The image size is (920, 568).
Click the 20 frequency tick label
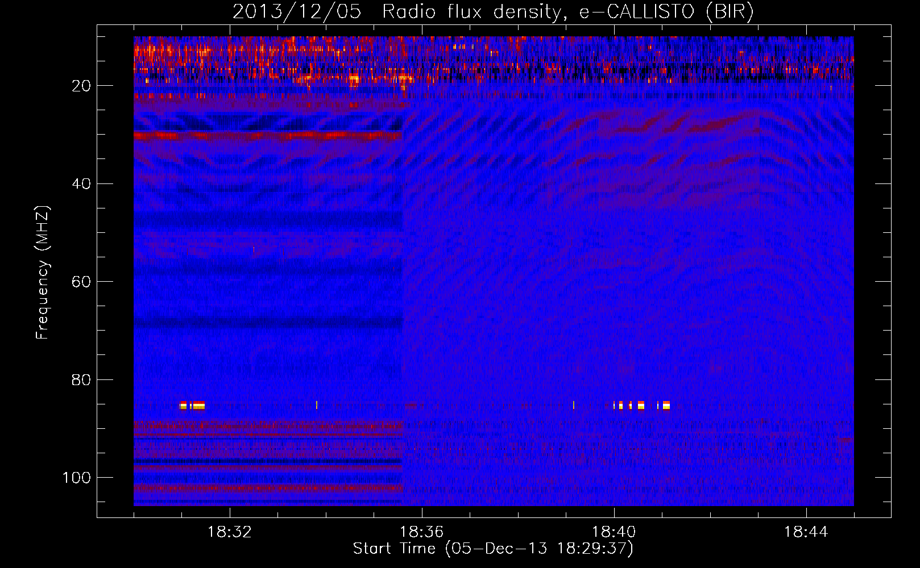[82, 86]
